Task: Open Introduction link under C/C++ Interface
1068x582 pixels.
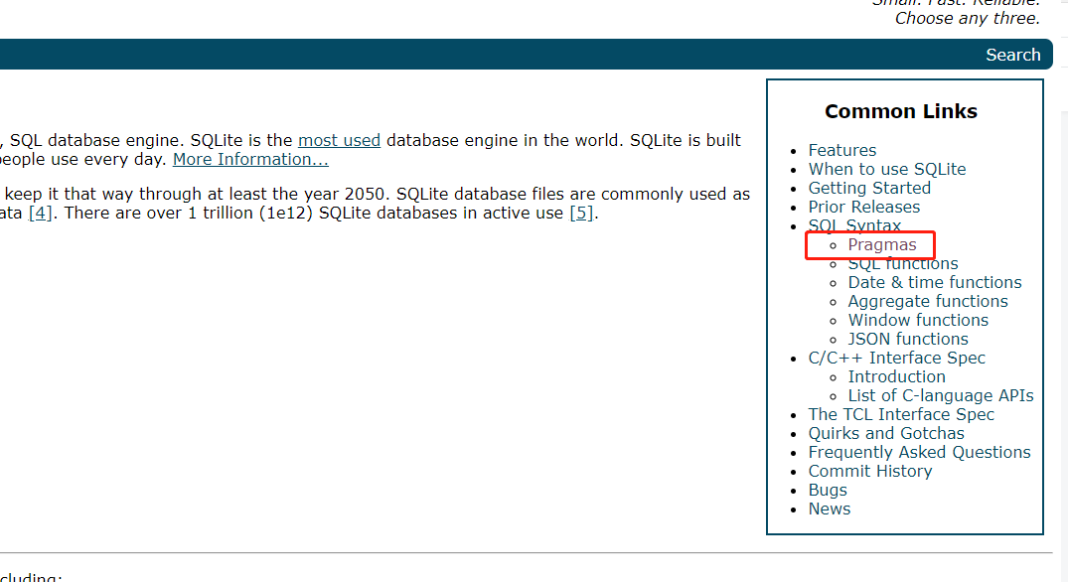Action: click(x=896, y=377)
